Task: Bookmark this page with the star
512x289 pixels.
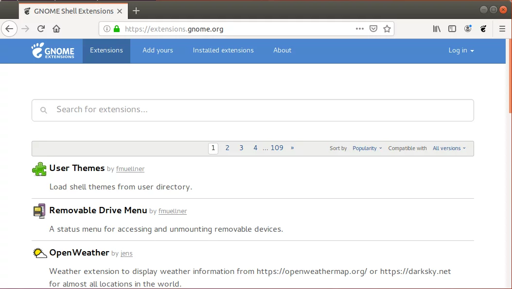Action: coord(387,29)
